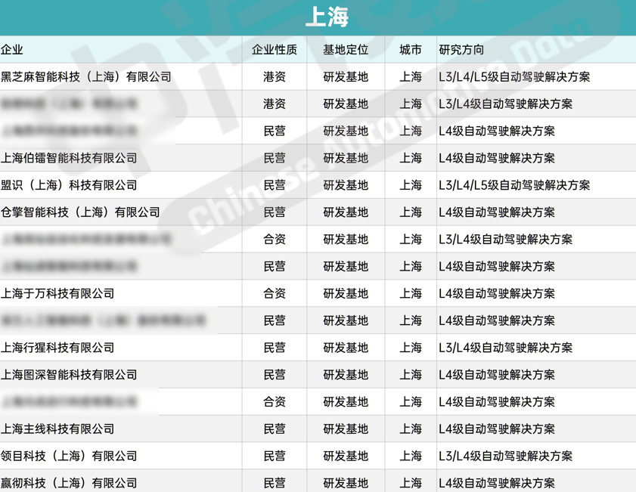Select the 基地定位 column header
Image resolution: width=636 pixels, height=492 pixels.
click(346, 49)
